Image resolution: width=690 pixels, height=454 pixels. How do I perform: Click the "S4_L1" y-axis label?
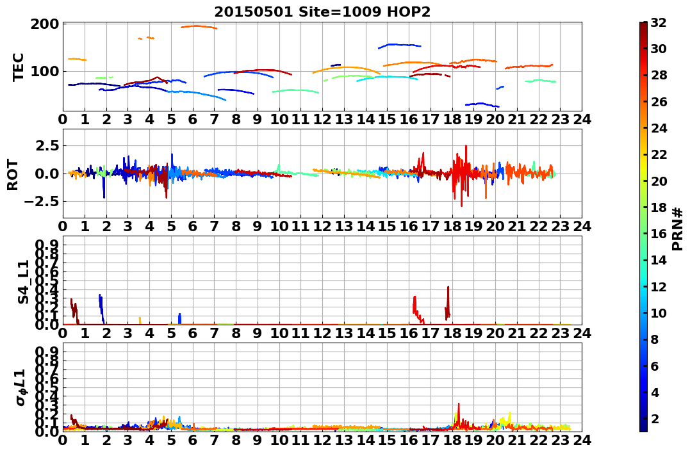[23, 282]
